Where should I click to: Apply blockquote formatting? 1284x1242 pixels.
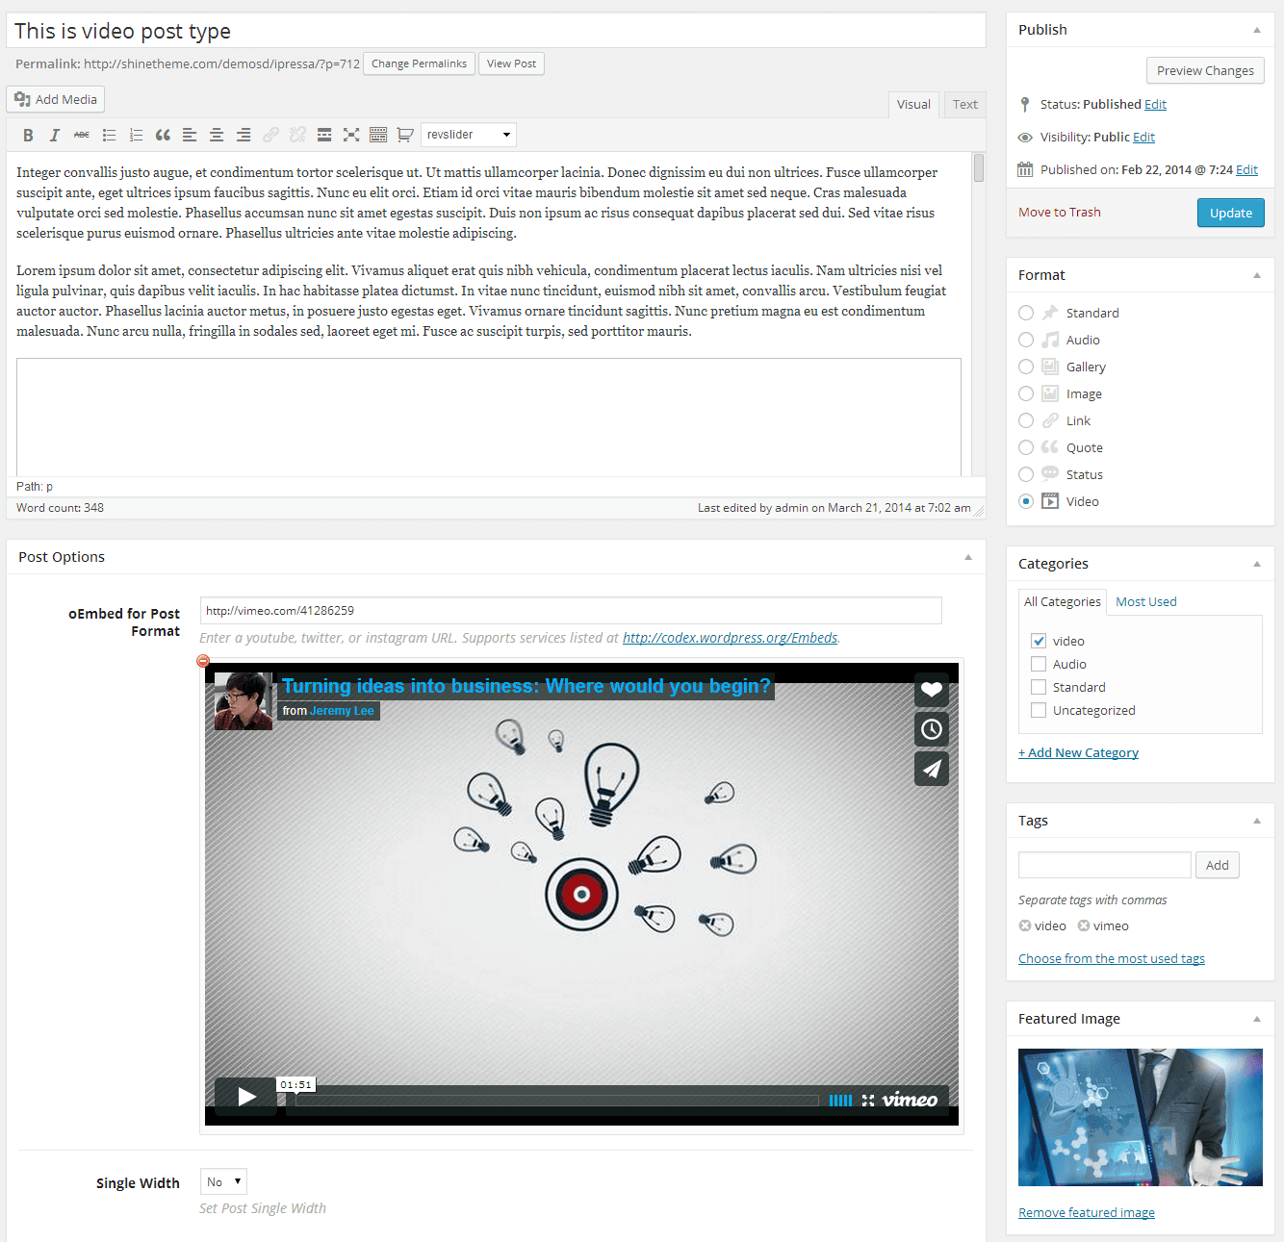tap(163, 135)
